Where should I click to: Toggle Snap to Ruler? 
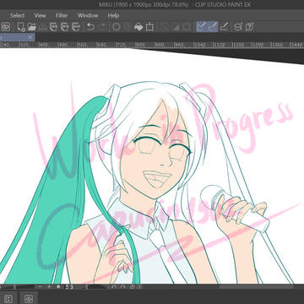pyautogui.click(x=201, y=27)
